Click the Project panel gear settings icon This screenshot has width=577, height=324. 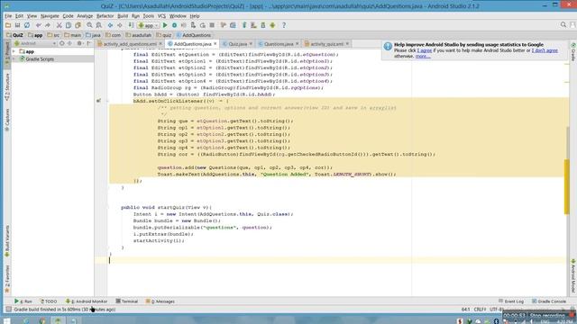(x=79, y=43)
